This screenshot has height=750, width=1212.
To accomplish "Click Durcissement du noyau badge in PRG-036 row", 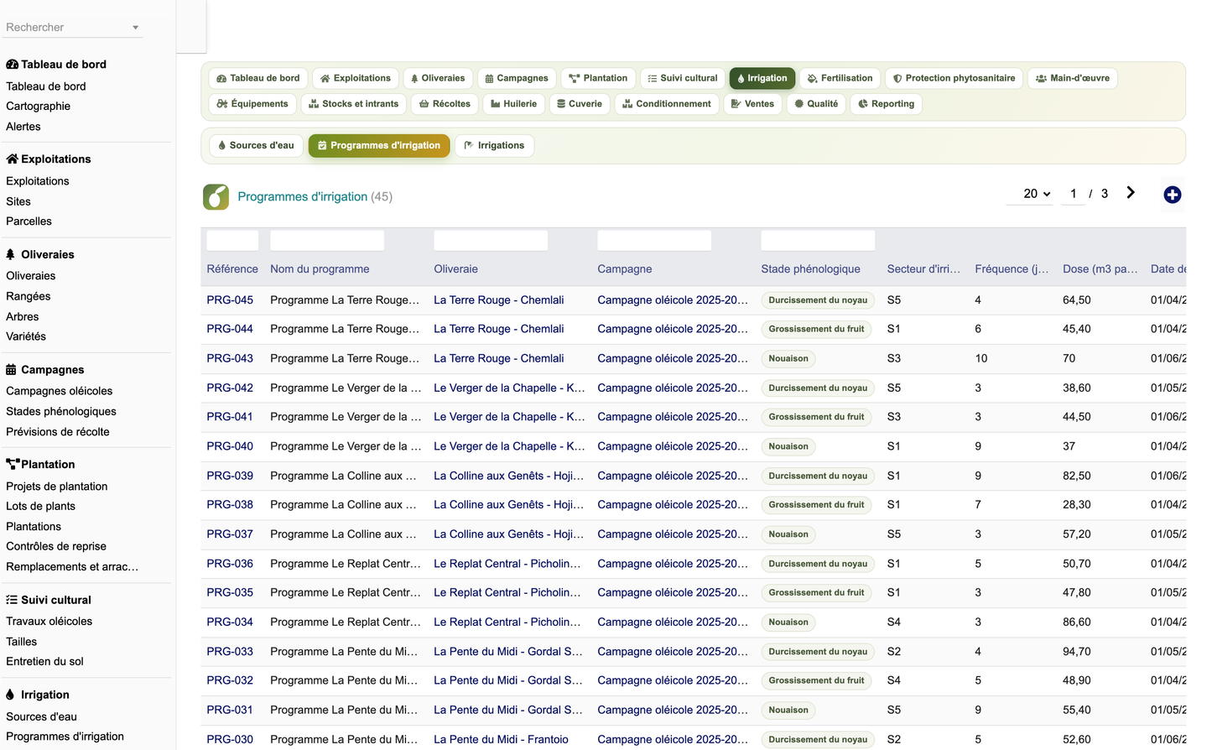I will [x=818, y=564].
